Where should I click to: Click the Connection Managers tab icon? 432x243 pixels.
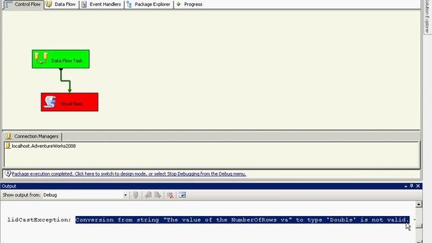coord(9,136)
